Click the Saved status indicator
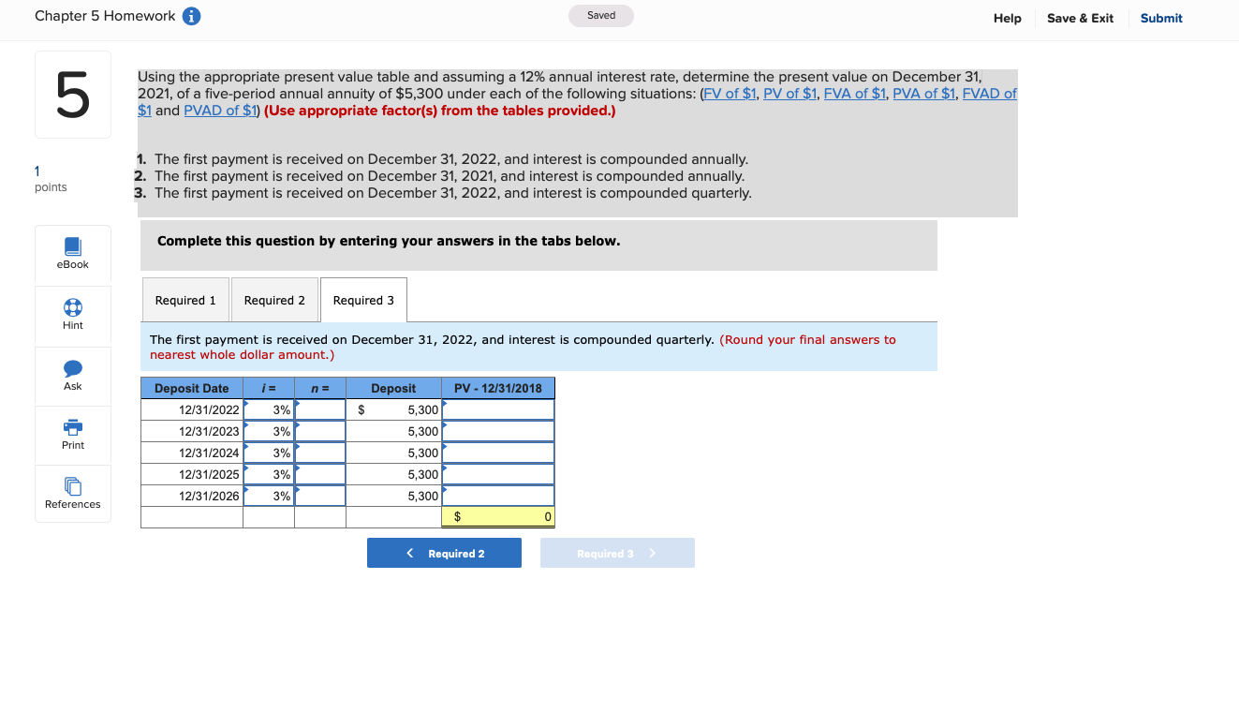 (600, 15)
